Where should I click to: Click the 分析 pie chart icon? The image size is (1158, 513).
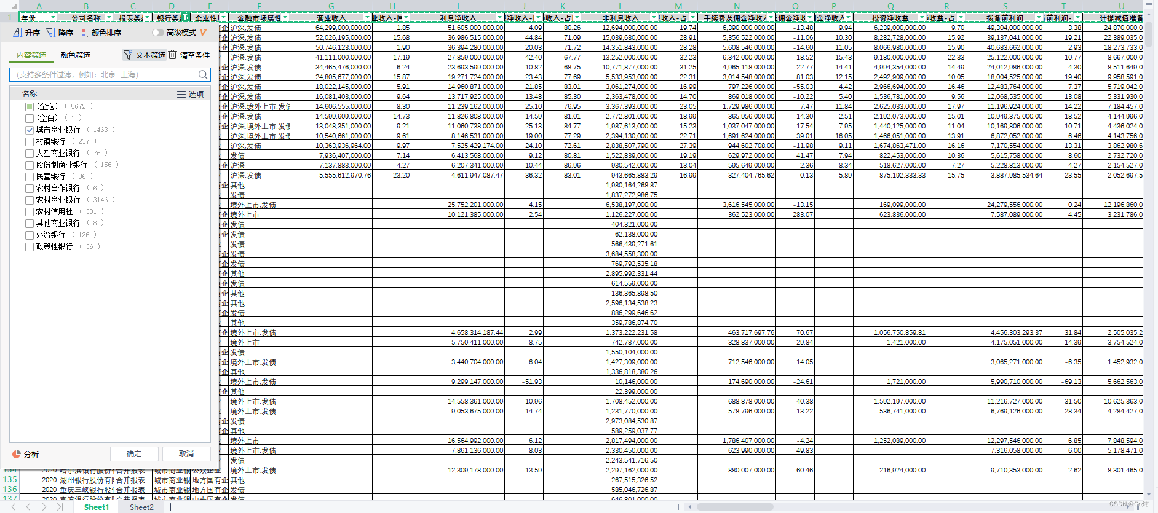[17, 454]
